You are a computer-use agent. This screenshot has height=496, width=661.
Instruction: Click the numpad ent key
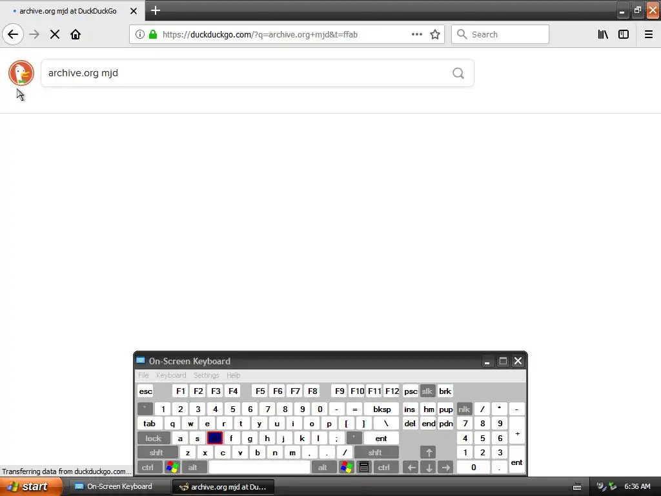(x=517, y=460)
